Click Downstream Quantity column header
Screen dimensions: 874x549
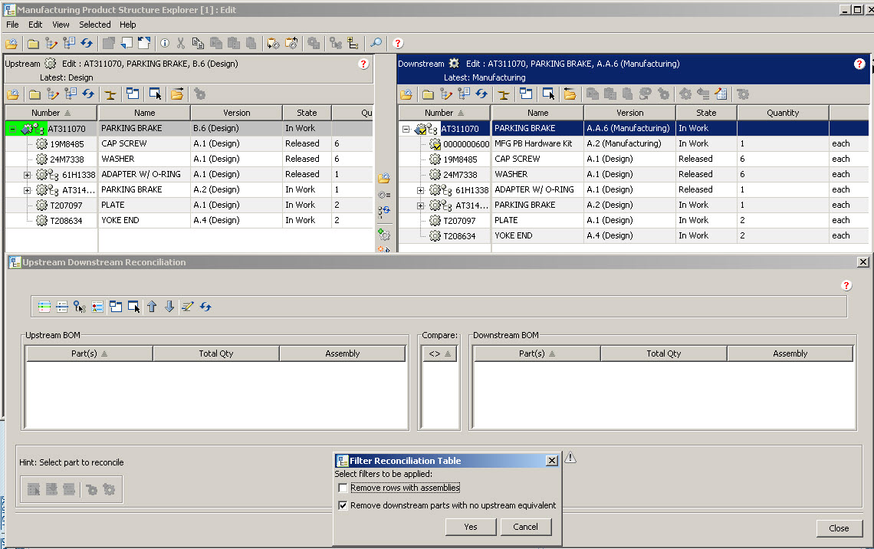[x=783, y=113]
